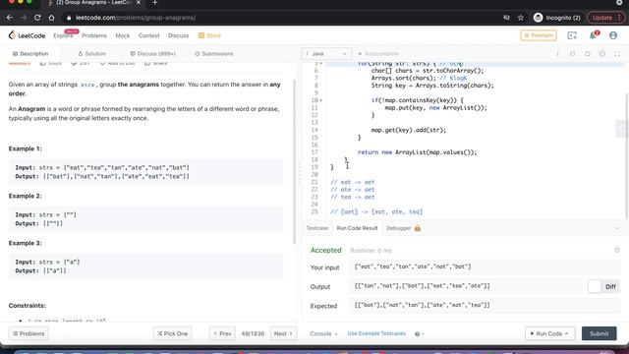Switch to the Discuss (999+) tab
The width and height of the screenshot is (629, 354).
pos(153,54)
